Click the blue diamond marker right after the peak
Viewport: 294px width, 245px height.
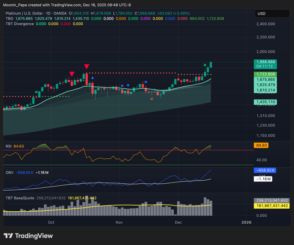click(93, 78)
